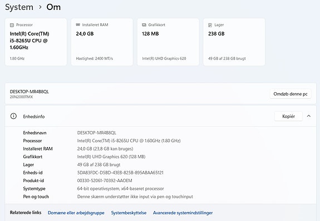Click the Produkt-id field label

click(x=33, y=180)
